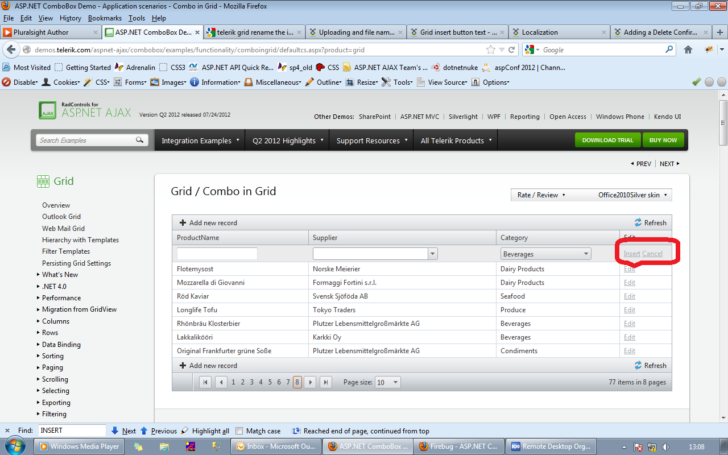Click the DOWNLOAD TRIAL button
The image size is (728, 455).
point(607,140)
